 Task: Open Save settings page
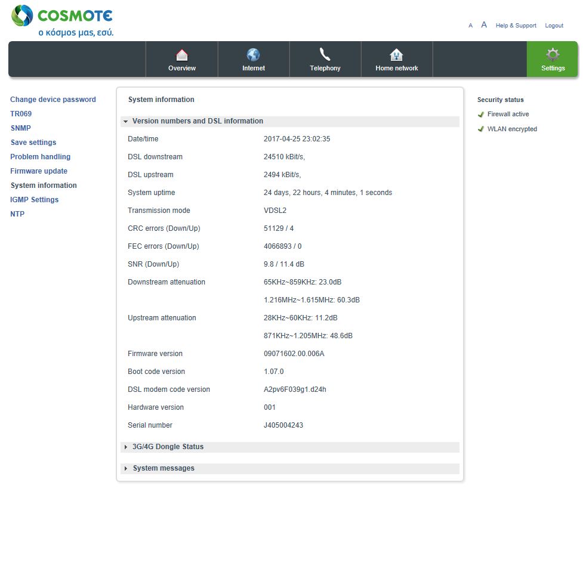(33, 143)
